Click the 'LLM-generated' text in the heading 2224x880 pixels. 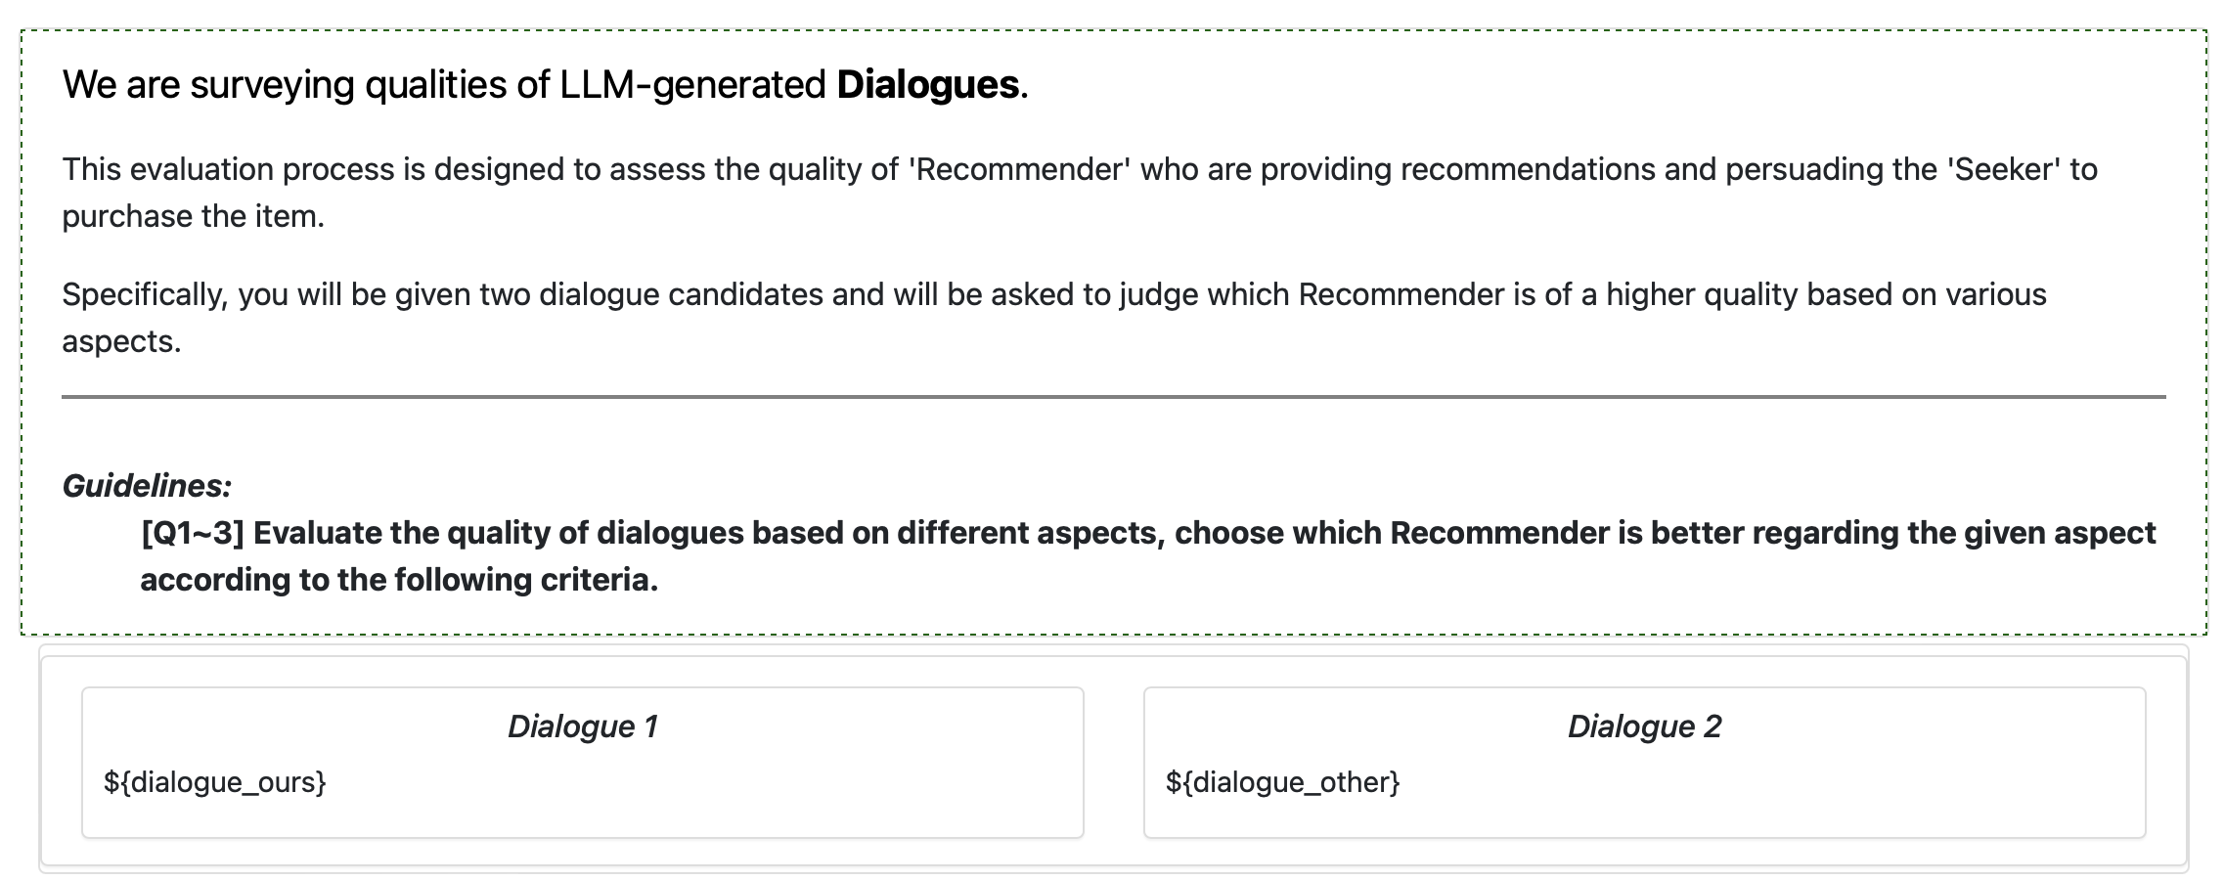[691, 85]
